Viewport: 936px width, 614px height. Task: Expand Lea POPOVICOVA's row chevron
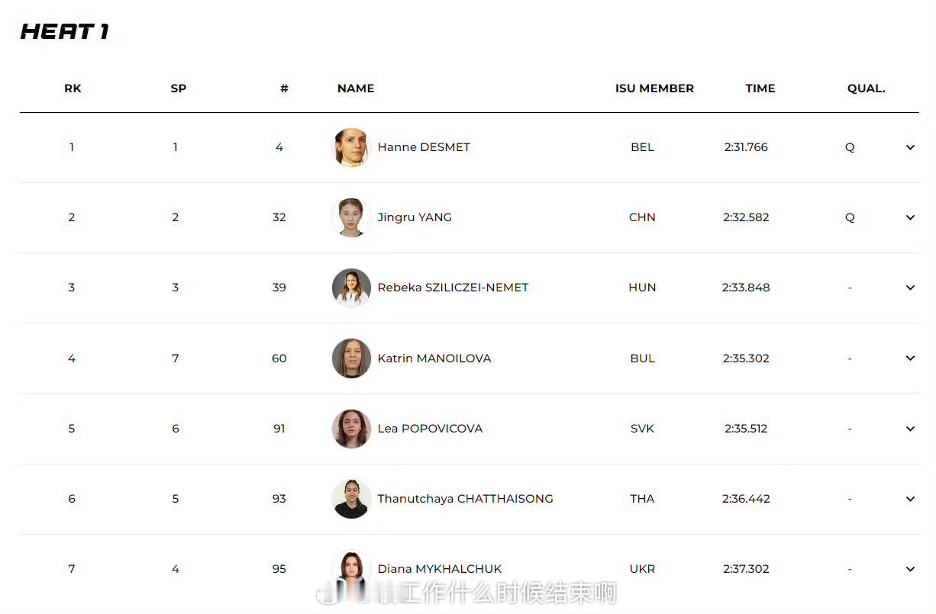coord(910,429)
